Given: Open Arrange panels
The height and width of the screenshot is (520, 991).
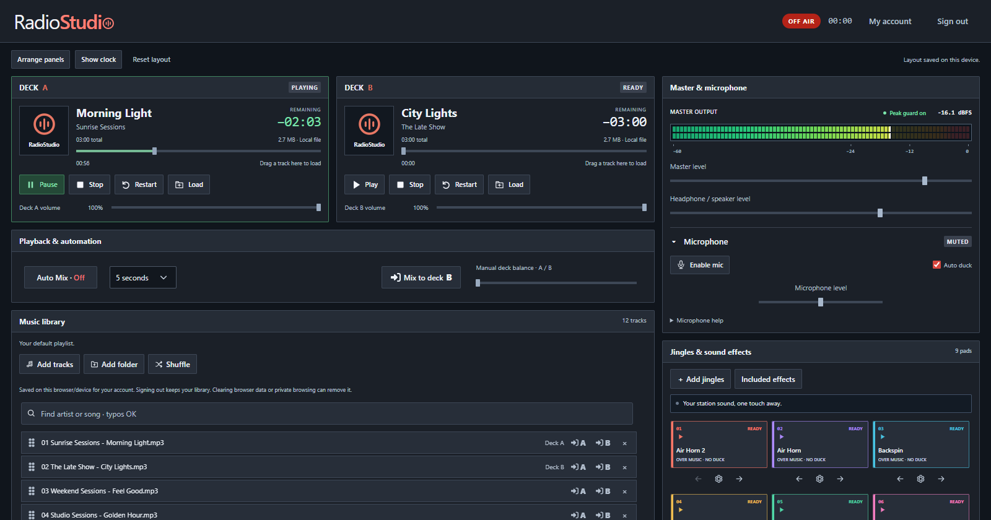Looking at the screenshot, I should click(40, 59).
